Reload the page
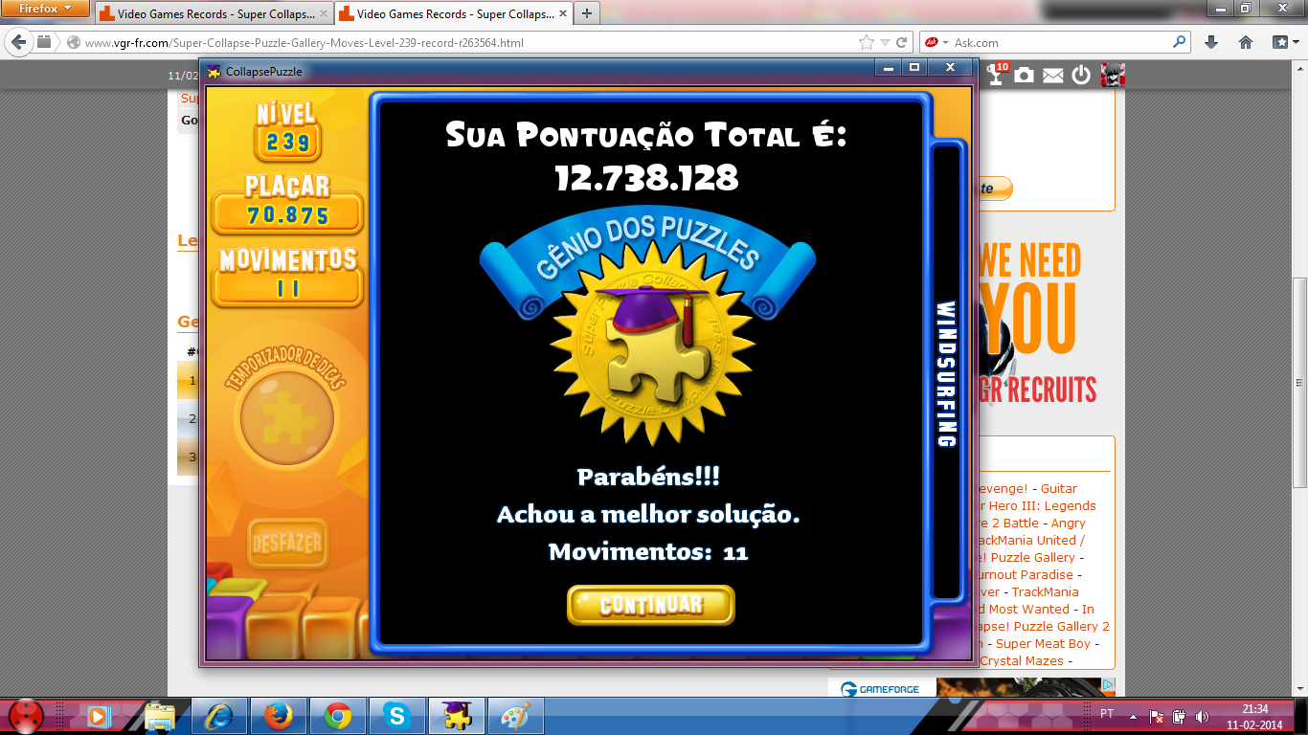Screen dimensions: 1308x735 [x=902, y=43]
